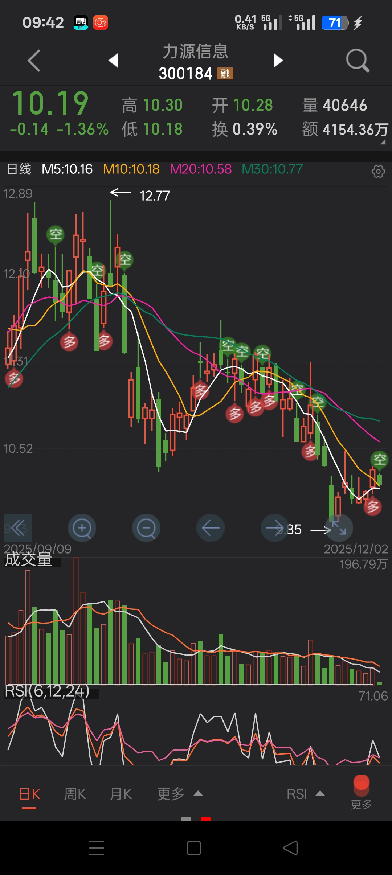Tap the 换 0.39% turnover rate
The width and height of the screenshot is (392, 875).
245,129
